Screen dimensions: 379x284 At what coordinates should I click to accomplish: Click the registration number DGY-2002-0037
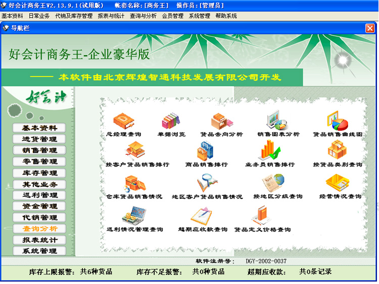pos(266,261)
